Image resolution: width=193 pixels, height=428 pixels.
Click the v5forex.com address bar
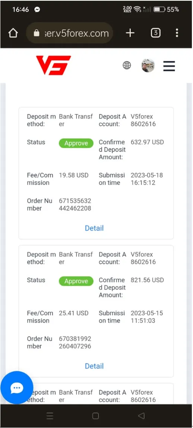(69, 33)
